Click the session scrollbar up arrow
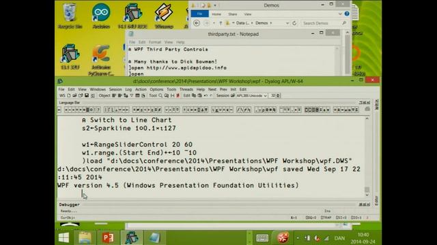This screenshot has width=437, height=245. tap(367, 118)
